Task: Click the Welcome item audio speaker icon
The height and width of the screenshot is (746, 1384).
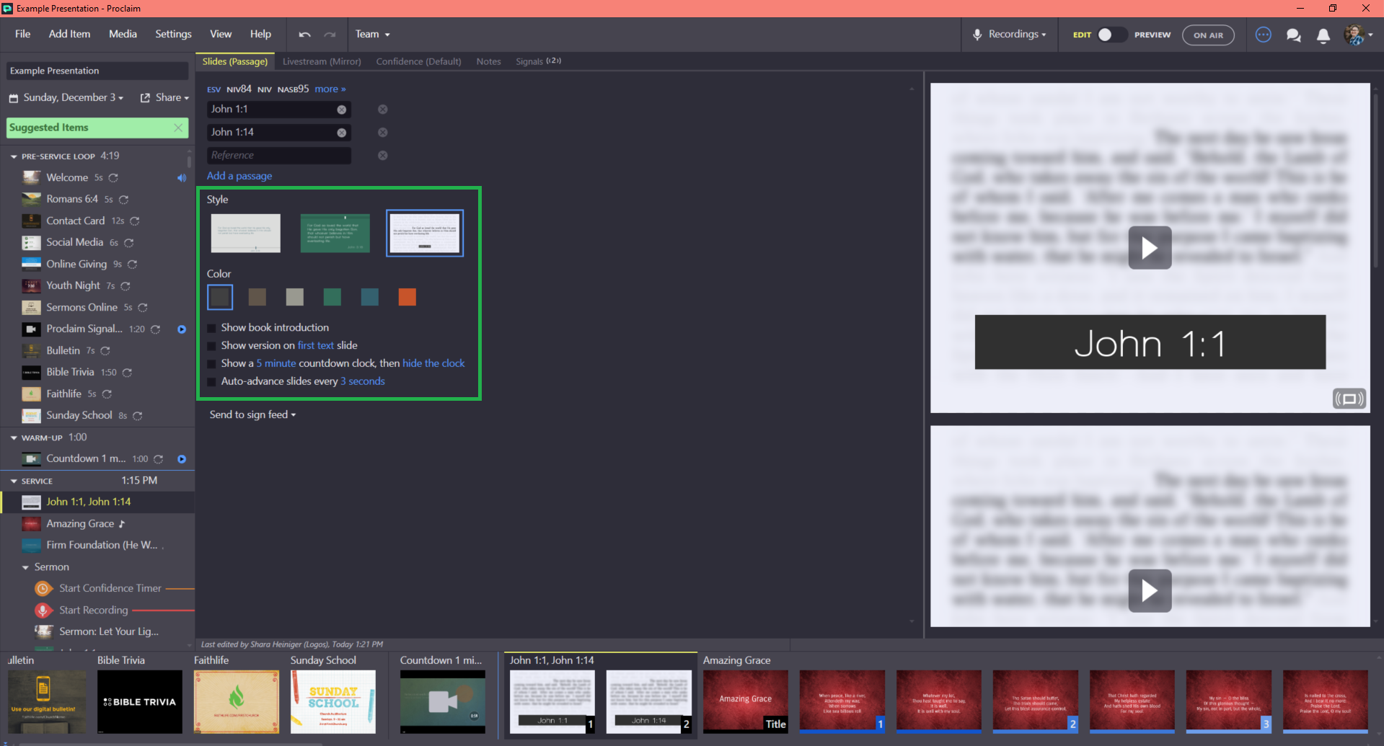Action: coord(182,178)
